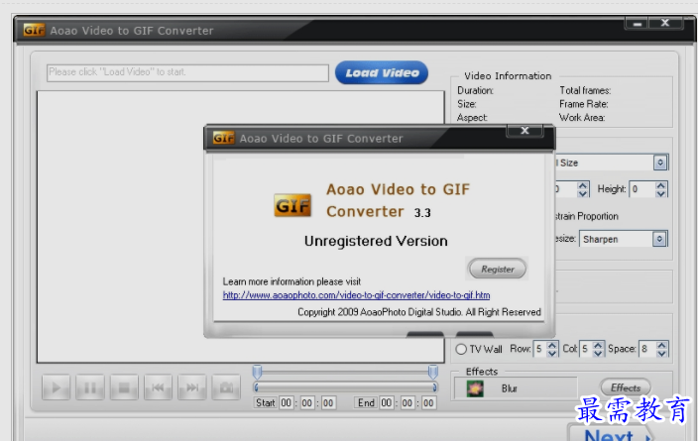
Task: Increase the Row value with up arrow
Action: (x=552, y=345)
